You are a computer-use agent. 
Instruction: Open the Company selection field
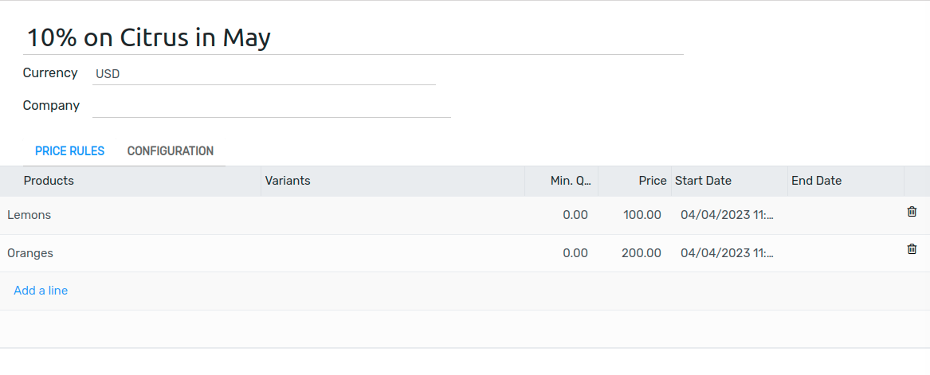272,107
